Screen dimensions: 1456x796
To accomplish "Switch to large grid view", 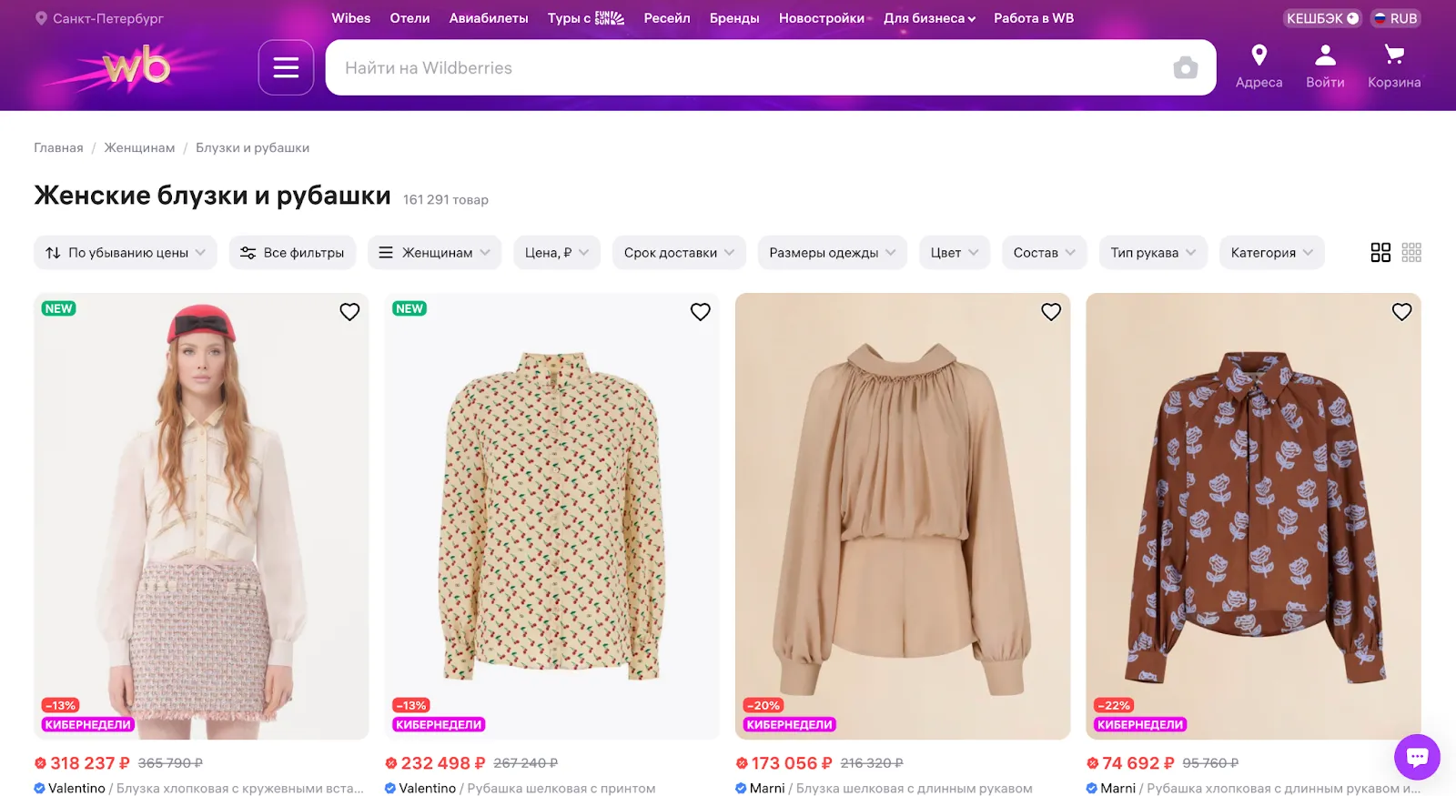I will (x=1380, y=253).
